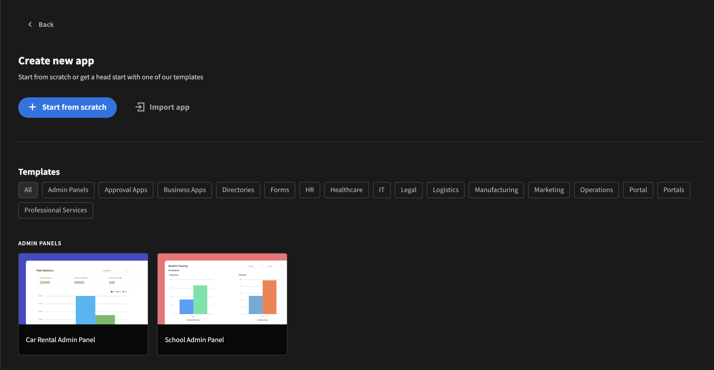Image resolution: width=714 pixels, height=370 pixels.
Task: Click the Import app text
Action: [169, 107]
